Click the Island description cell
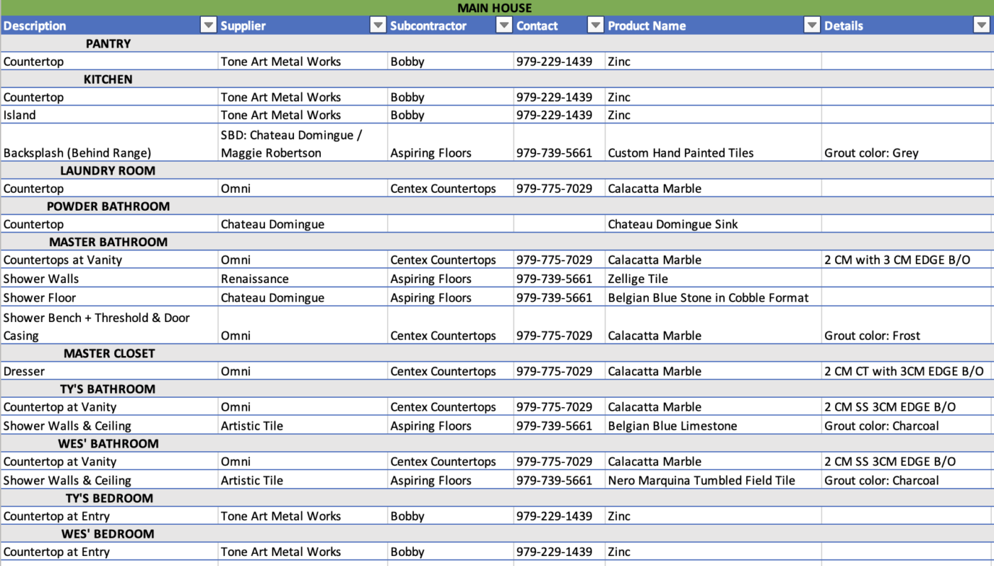Viewport: 994px width, 566px height. (109, 115)
